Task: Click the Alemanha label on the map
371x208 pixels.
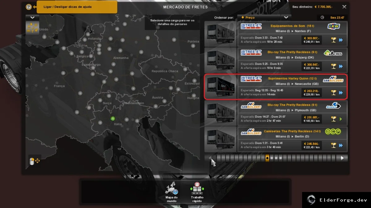Action: click(x=121, y=58)
